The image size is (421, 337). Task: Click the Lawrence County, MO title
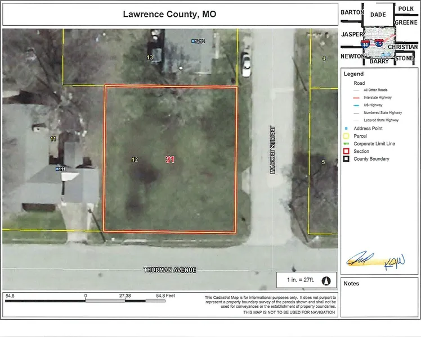point(169,14)
